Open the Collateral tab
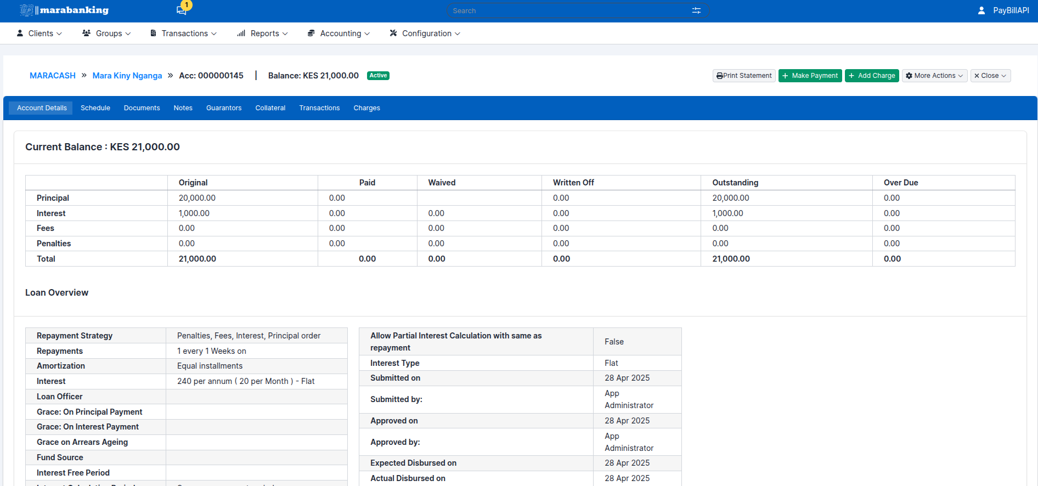This screenshot has height=486, width=1038. click(270, 108)
